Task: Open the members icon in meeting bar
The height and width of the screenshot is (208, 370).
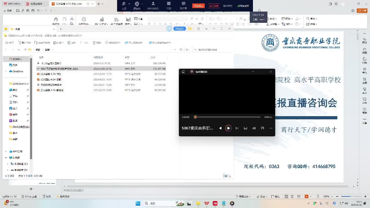Action: click(153, 3)
